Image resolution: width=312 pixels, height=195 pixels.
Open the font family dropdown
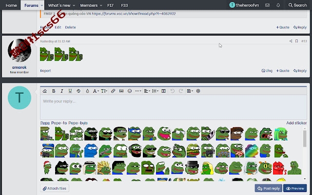pos(96,91)
